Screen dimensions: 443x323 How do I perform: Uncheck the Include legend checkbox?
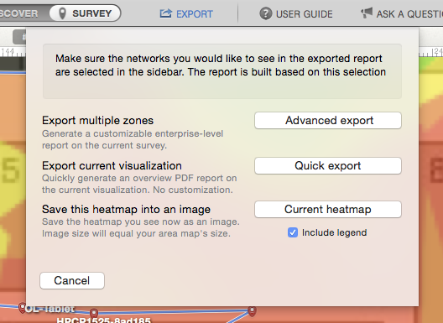[x=293, y=232]
